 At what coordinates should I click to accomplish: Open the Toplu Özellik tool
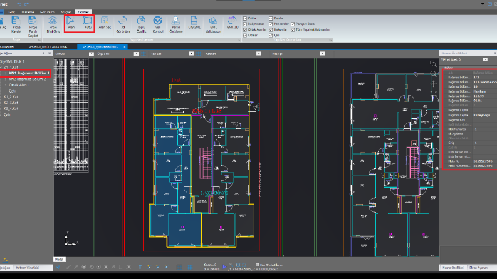click(141, 24)
